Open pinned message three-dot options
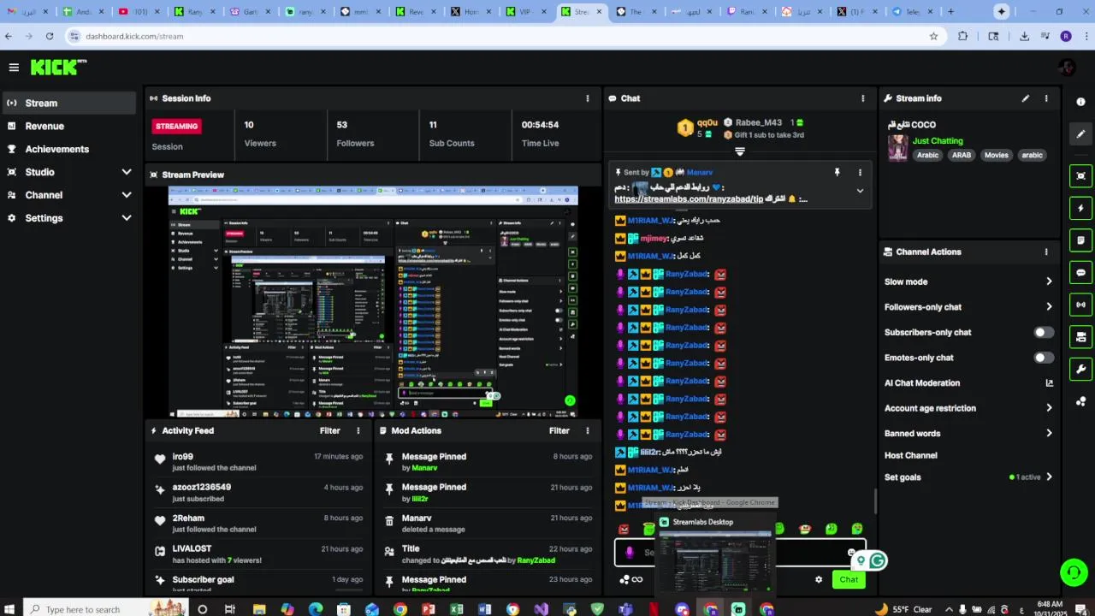 tap(860, 172)
